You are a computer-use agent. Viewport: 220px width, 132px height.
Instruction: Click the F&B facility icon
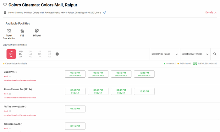click(x=22, y=30)
